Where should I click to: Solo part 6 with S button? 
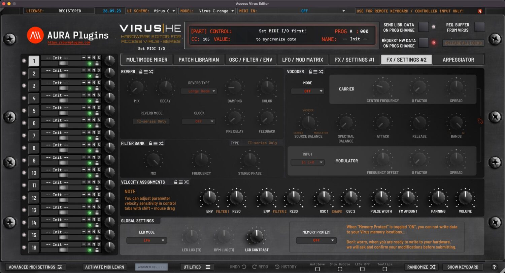[x=99, y=120]
